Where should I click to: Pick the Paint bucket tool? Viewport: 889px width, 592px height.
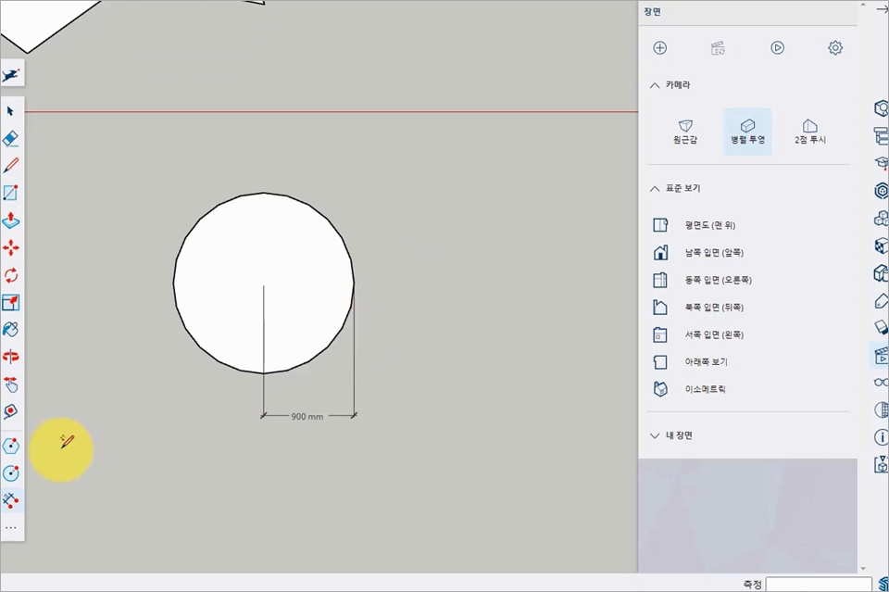[x=11, y=330]
